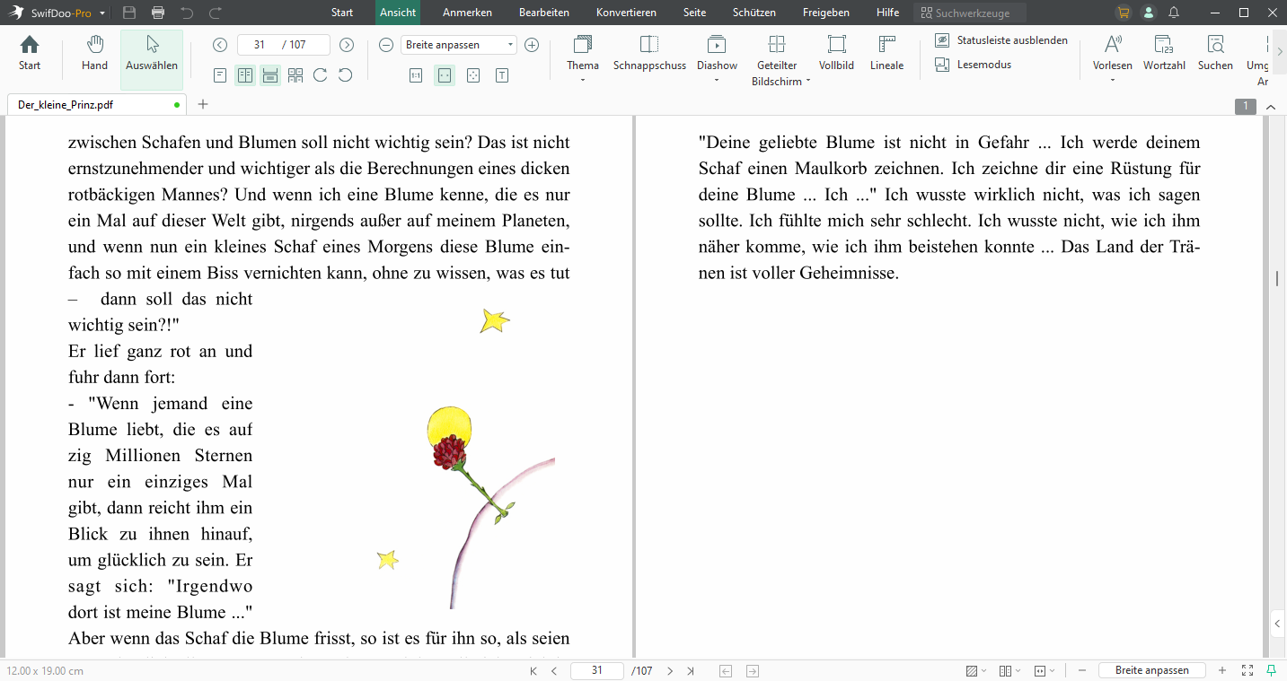The width and height of the screenshot is (1287, 681).
Task: Take a Schnappschuss
Action: coord(649,53)
